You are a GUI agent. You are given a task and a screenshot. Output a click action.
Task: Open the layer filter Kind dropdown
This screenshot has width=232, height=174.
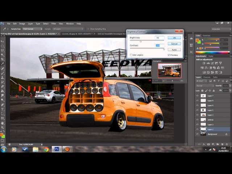click(202, 81)
